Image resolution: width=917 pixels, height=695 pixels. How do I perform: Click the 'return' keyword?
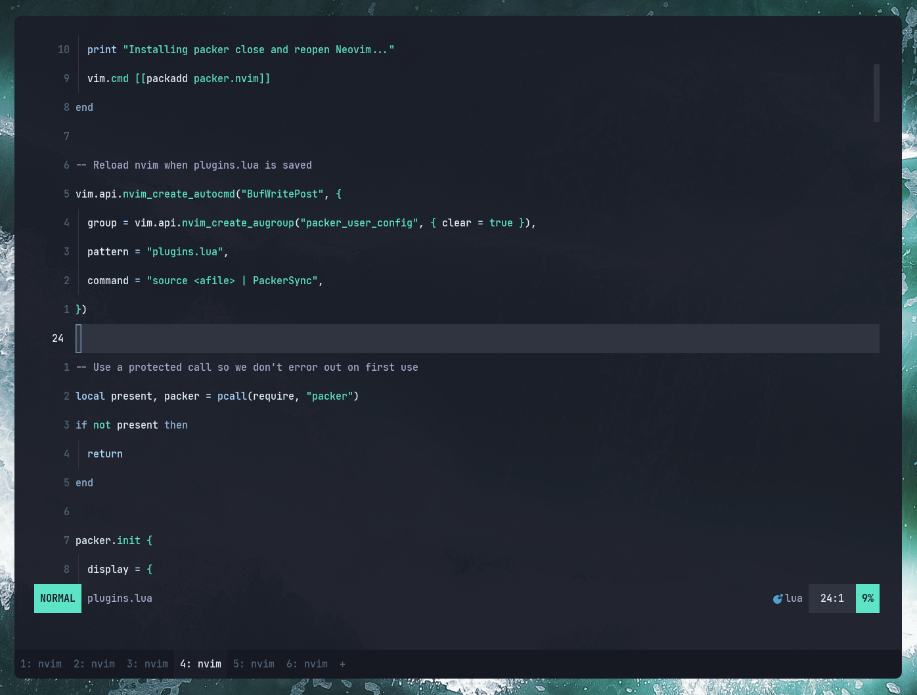coord(105,454)
